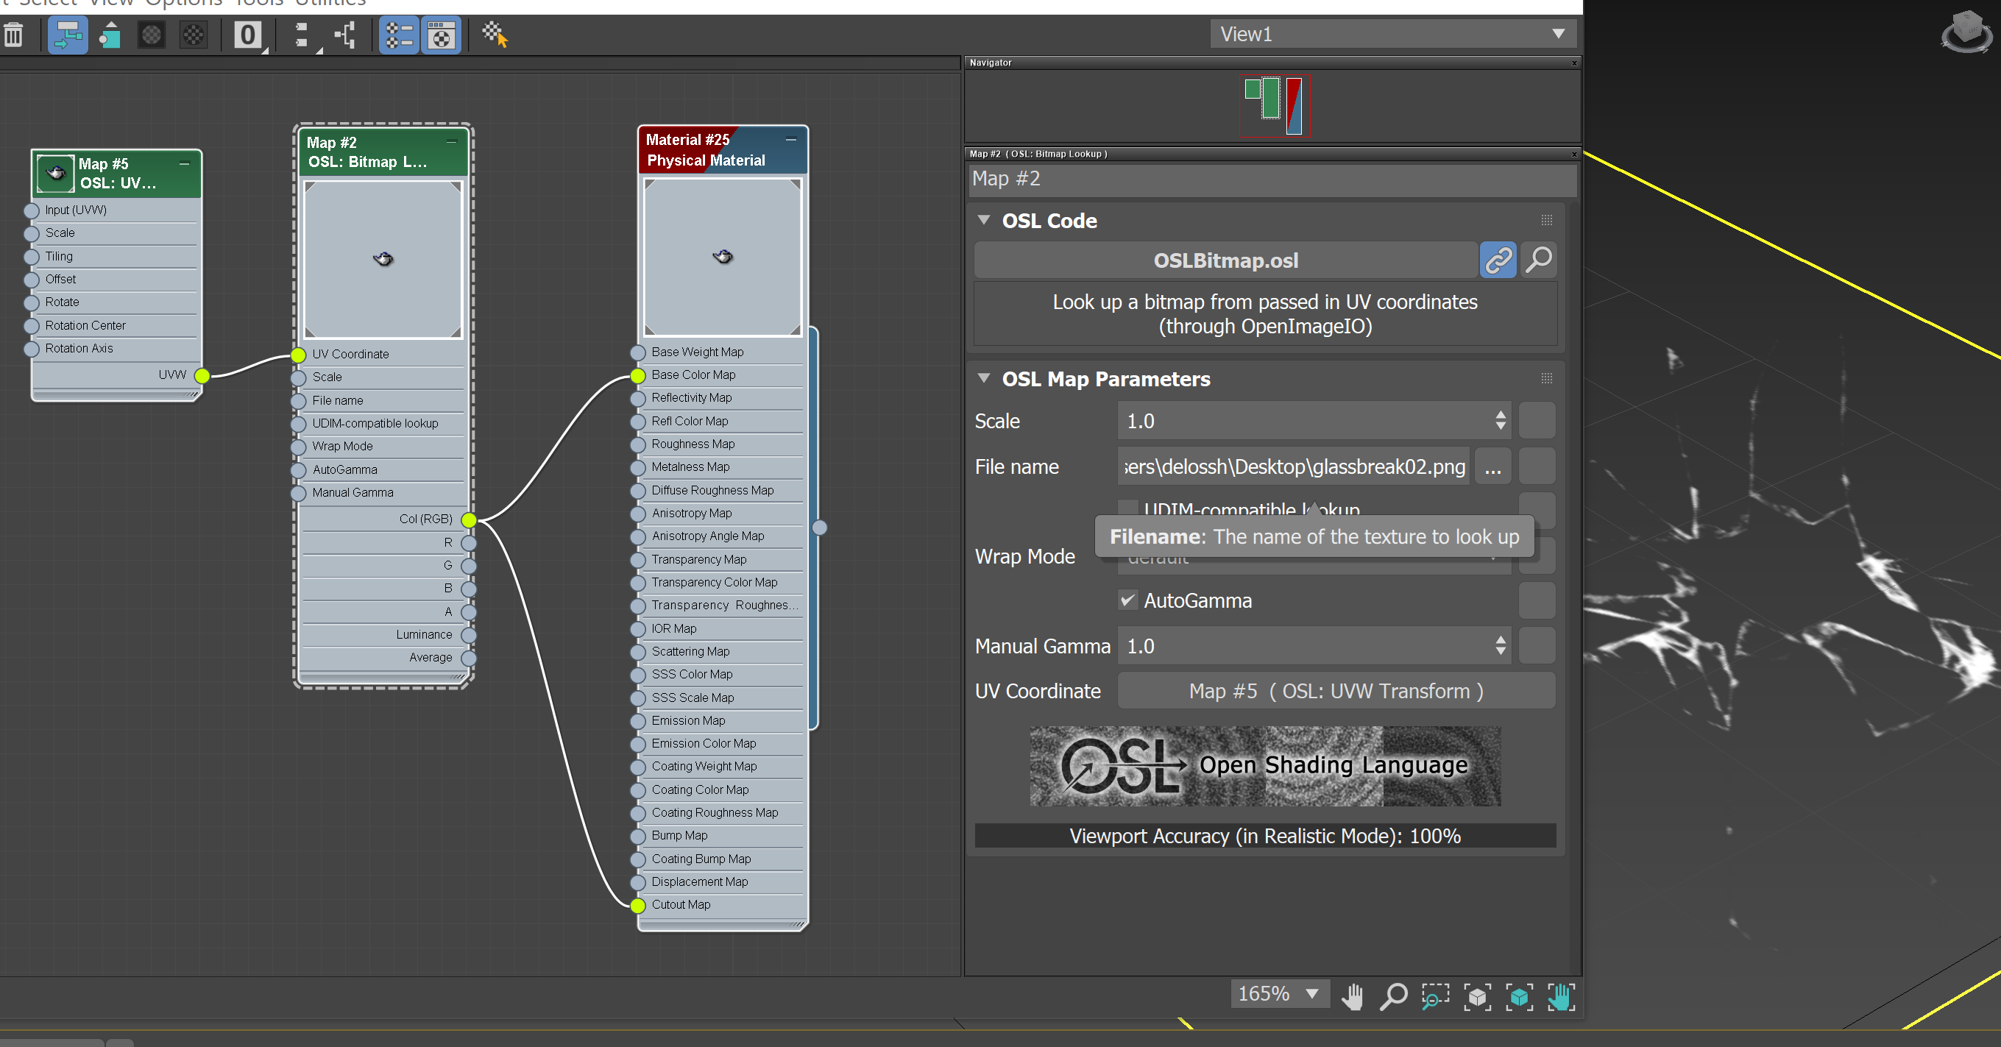Disable the AutoGamma checkbox
Viewport: 2001px width, 1047px height.
coord(1128,600)
